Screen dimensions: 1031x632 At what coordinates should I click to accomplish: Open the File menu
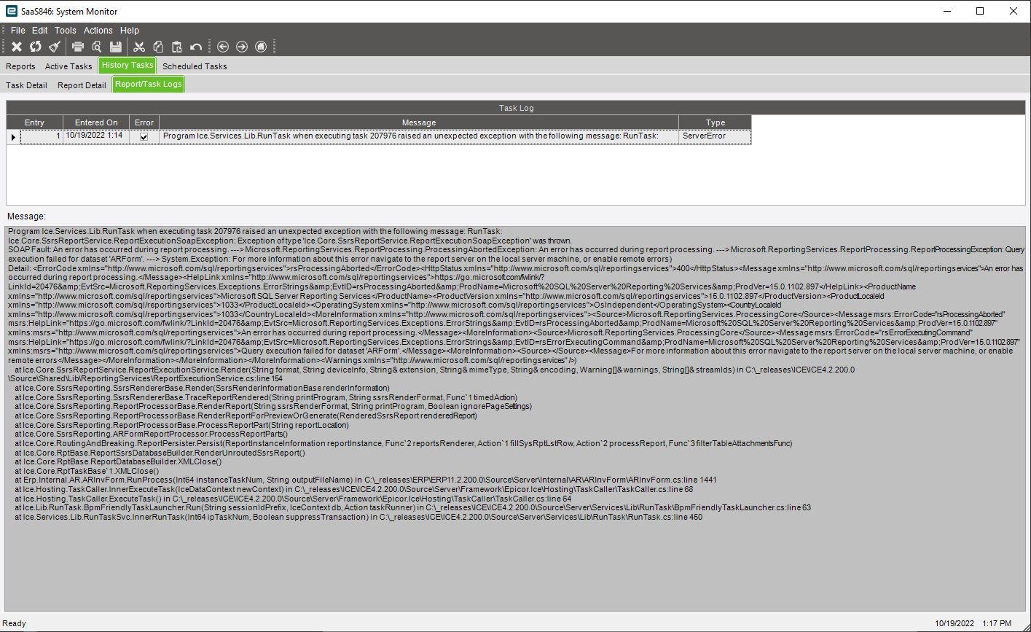coord(18,31)
